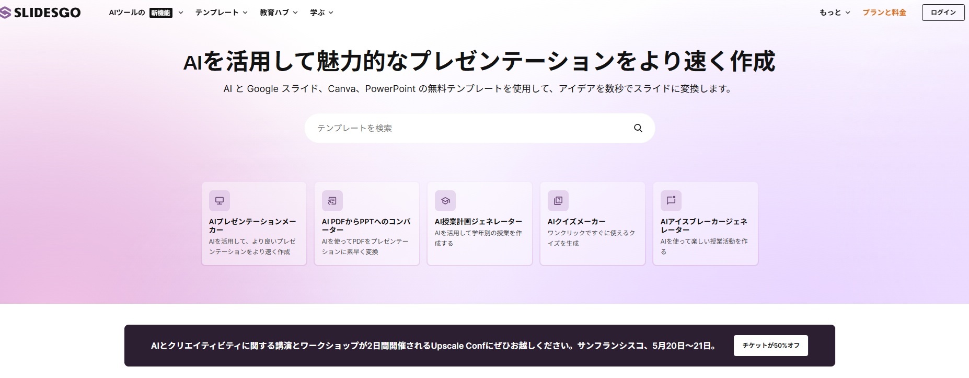
Task: Select the AI授業計画ジェネレーター card title
Action: tap(478, 222)
